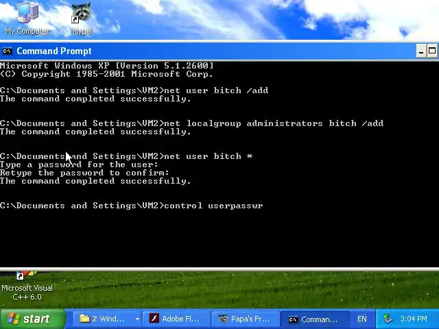Open the My Computer desktop icon
Image resolution: width=439 pixels, height=329 pixels.
pos(27,18)
